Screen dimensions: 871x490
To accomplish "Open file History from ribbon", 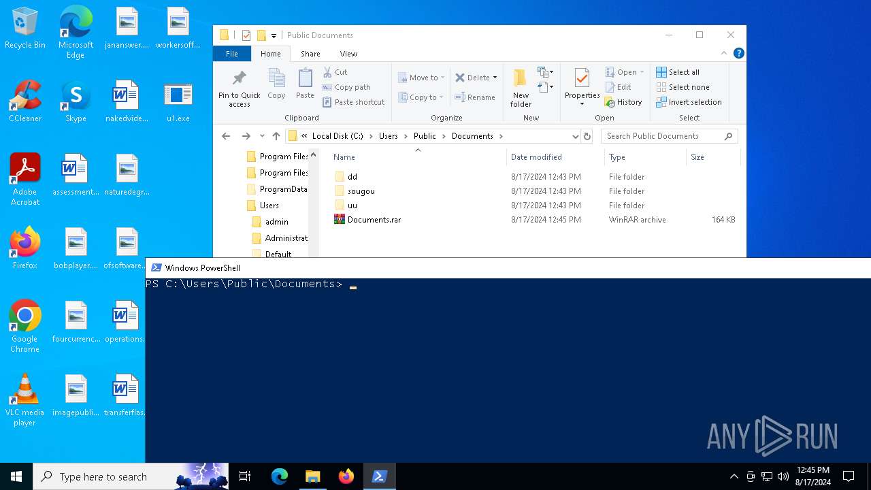I will coord(623,102).
